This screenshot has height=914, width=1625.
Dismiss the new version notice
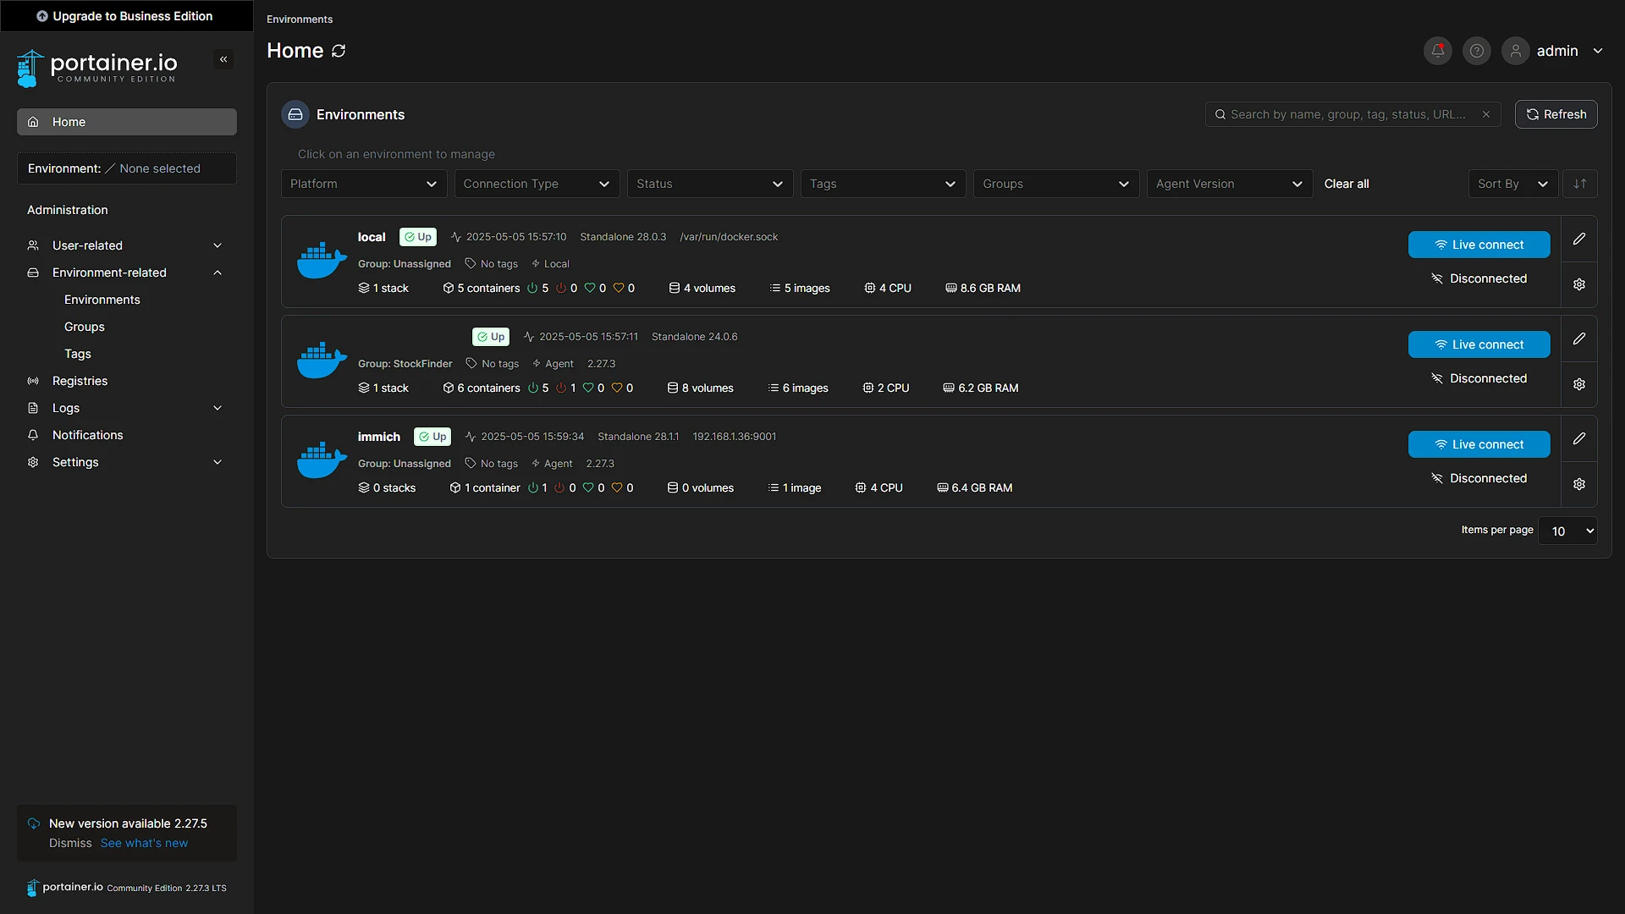(x=70, y=843)
